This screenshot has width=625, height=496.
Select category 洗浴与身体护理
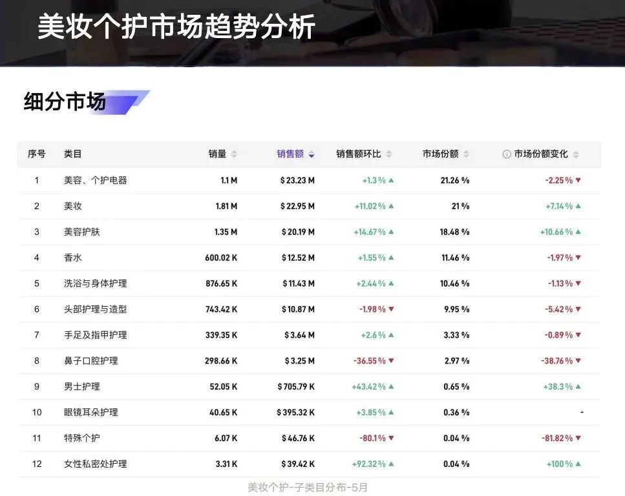[x=95, y=284]
